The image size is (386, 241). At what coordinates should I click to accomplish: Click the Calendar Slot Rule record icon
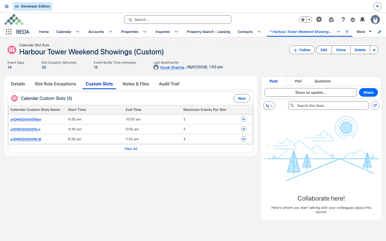coord(12,50)
